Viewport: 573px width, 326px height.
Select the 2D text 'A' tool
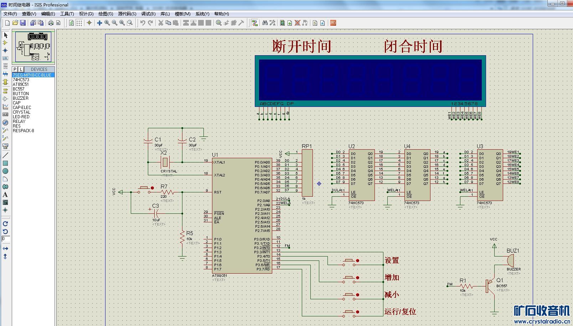pyautogui.click(x=5, y=195)
